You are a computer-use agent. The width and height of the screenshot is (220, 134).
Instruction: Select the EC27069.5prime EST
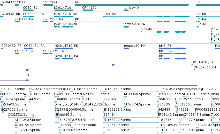[2, 112]
